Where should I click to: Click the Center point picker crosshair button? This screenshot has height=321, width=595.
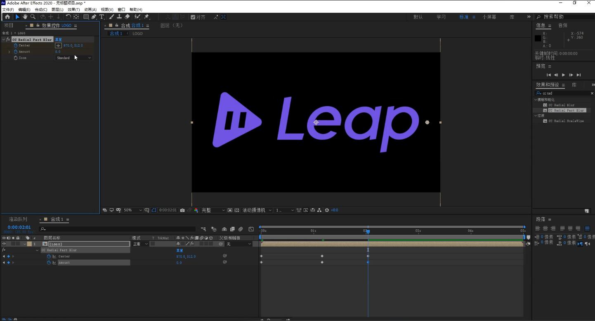58,45
